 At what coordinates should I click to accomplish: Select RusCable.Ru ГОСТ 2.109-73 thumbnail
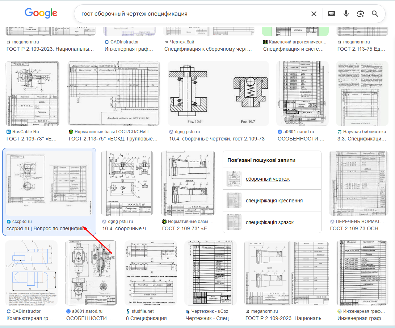pyautogui.click(x=33, y=93)
